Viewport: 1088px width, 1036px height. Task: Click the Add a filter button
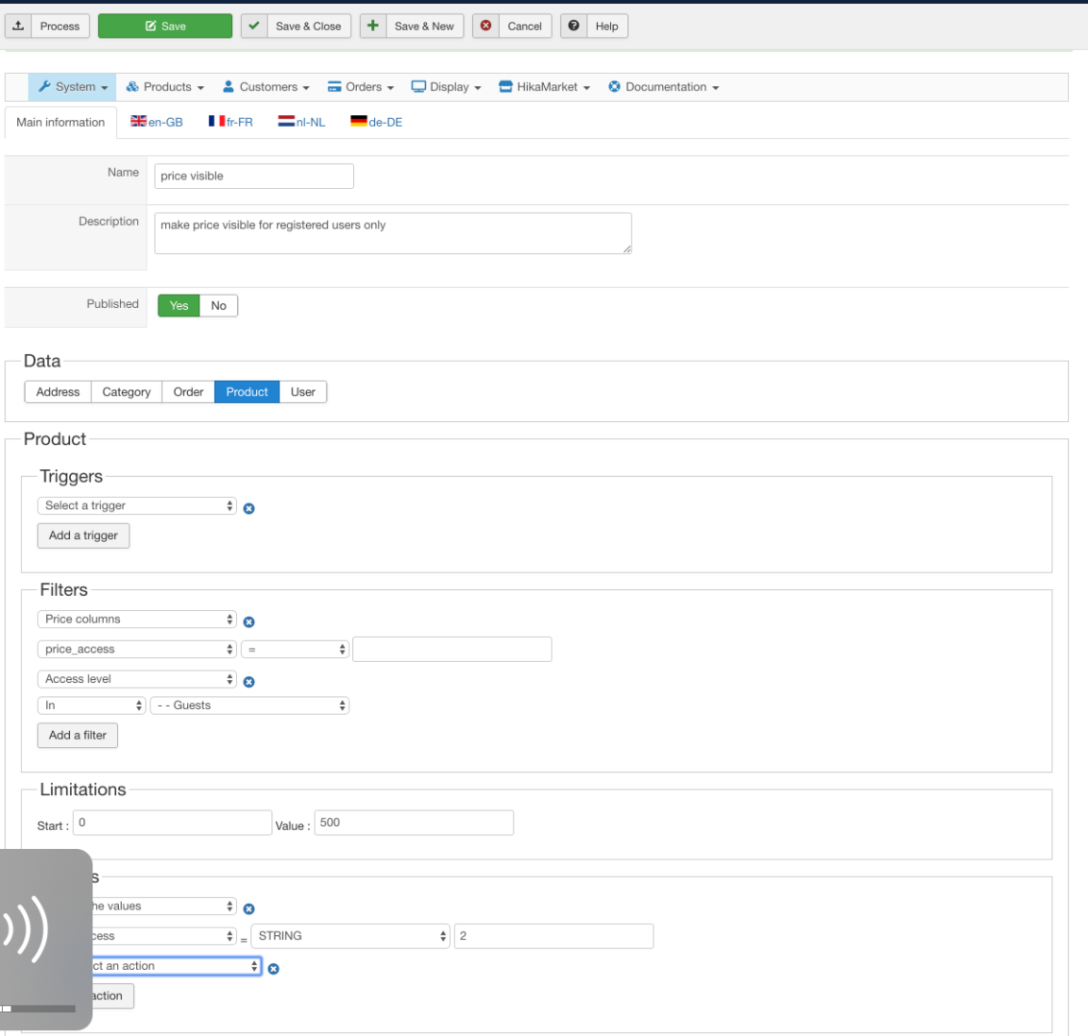click(x=78, y=735)
